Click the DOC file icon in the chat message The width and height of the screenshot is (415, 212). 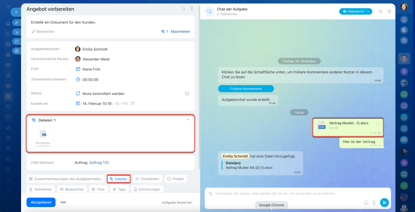coord(322,125)
